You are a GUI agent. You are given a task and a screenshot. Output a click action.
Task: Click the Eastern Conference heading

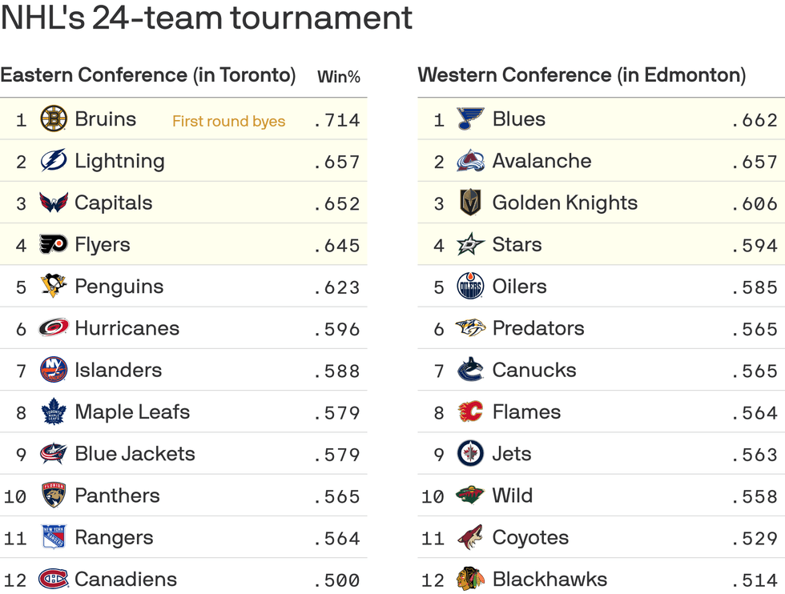148,75
